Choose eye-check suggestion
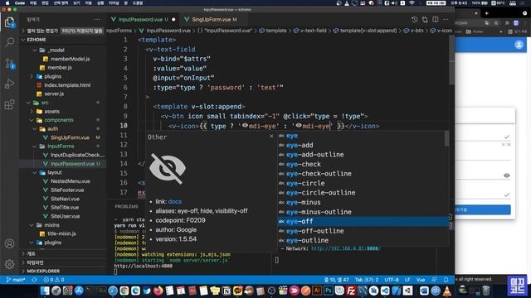Viewport: 531px width, 298px height. [363, 164]
